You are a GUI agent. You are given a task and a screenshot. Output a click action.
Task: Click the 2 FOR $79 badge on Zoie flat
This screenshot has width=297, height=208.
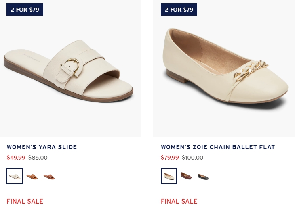click(x=179, y=9)
